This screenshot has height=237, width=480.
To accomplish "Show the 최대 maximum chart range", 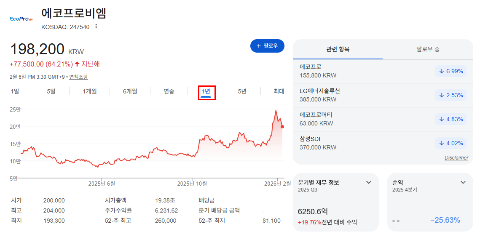I will [279, 91].
